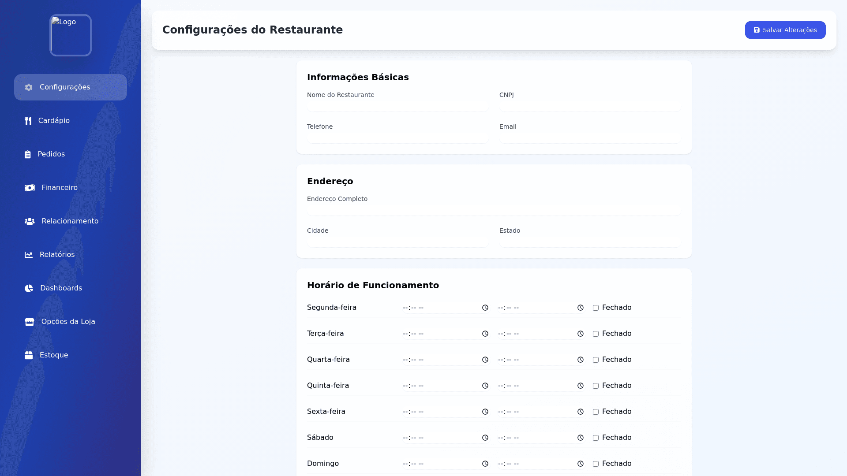Enable Fechado for Segunda-feira
Screen dimensions: 847x476
pyautogui.click(x=596, y=308)
